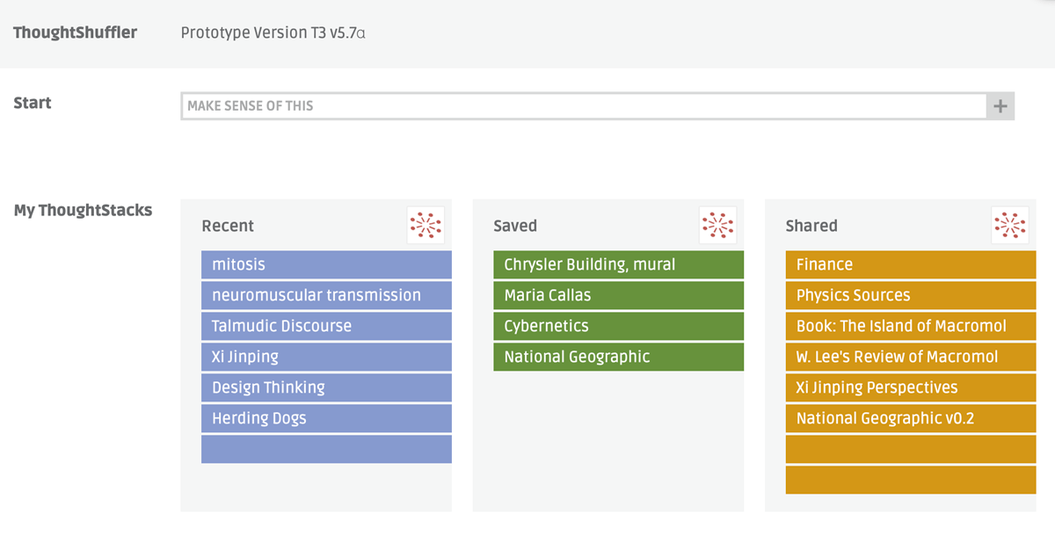1055x542 pixels.
Task: Click the plus button beside the search field
Action: pyautogui.click(x=1000, y=106)
